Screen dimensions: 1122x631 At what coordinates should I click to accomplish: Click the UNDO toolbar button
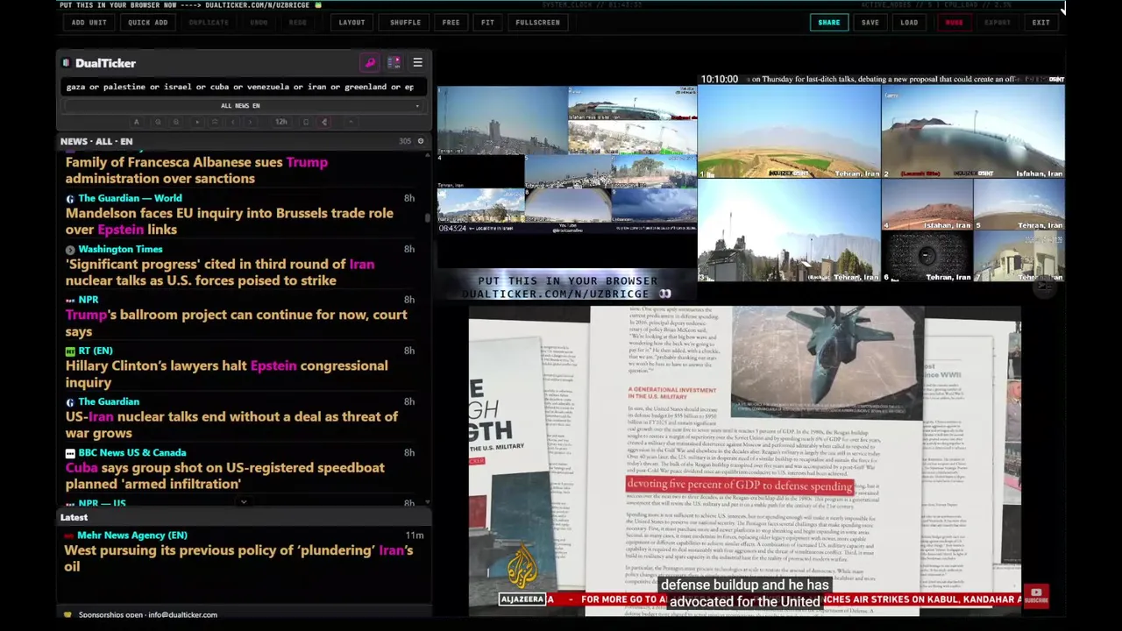(x=259, y=23)
